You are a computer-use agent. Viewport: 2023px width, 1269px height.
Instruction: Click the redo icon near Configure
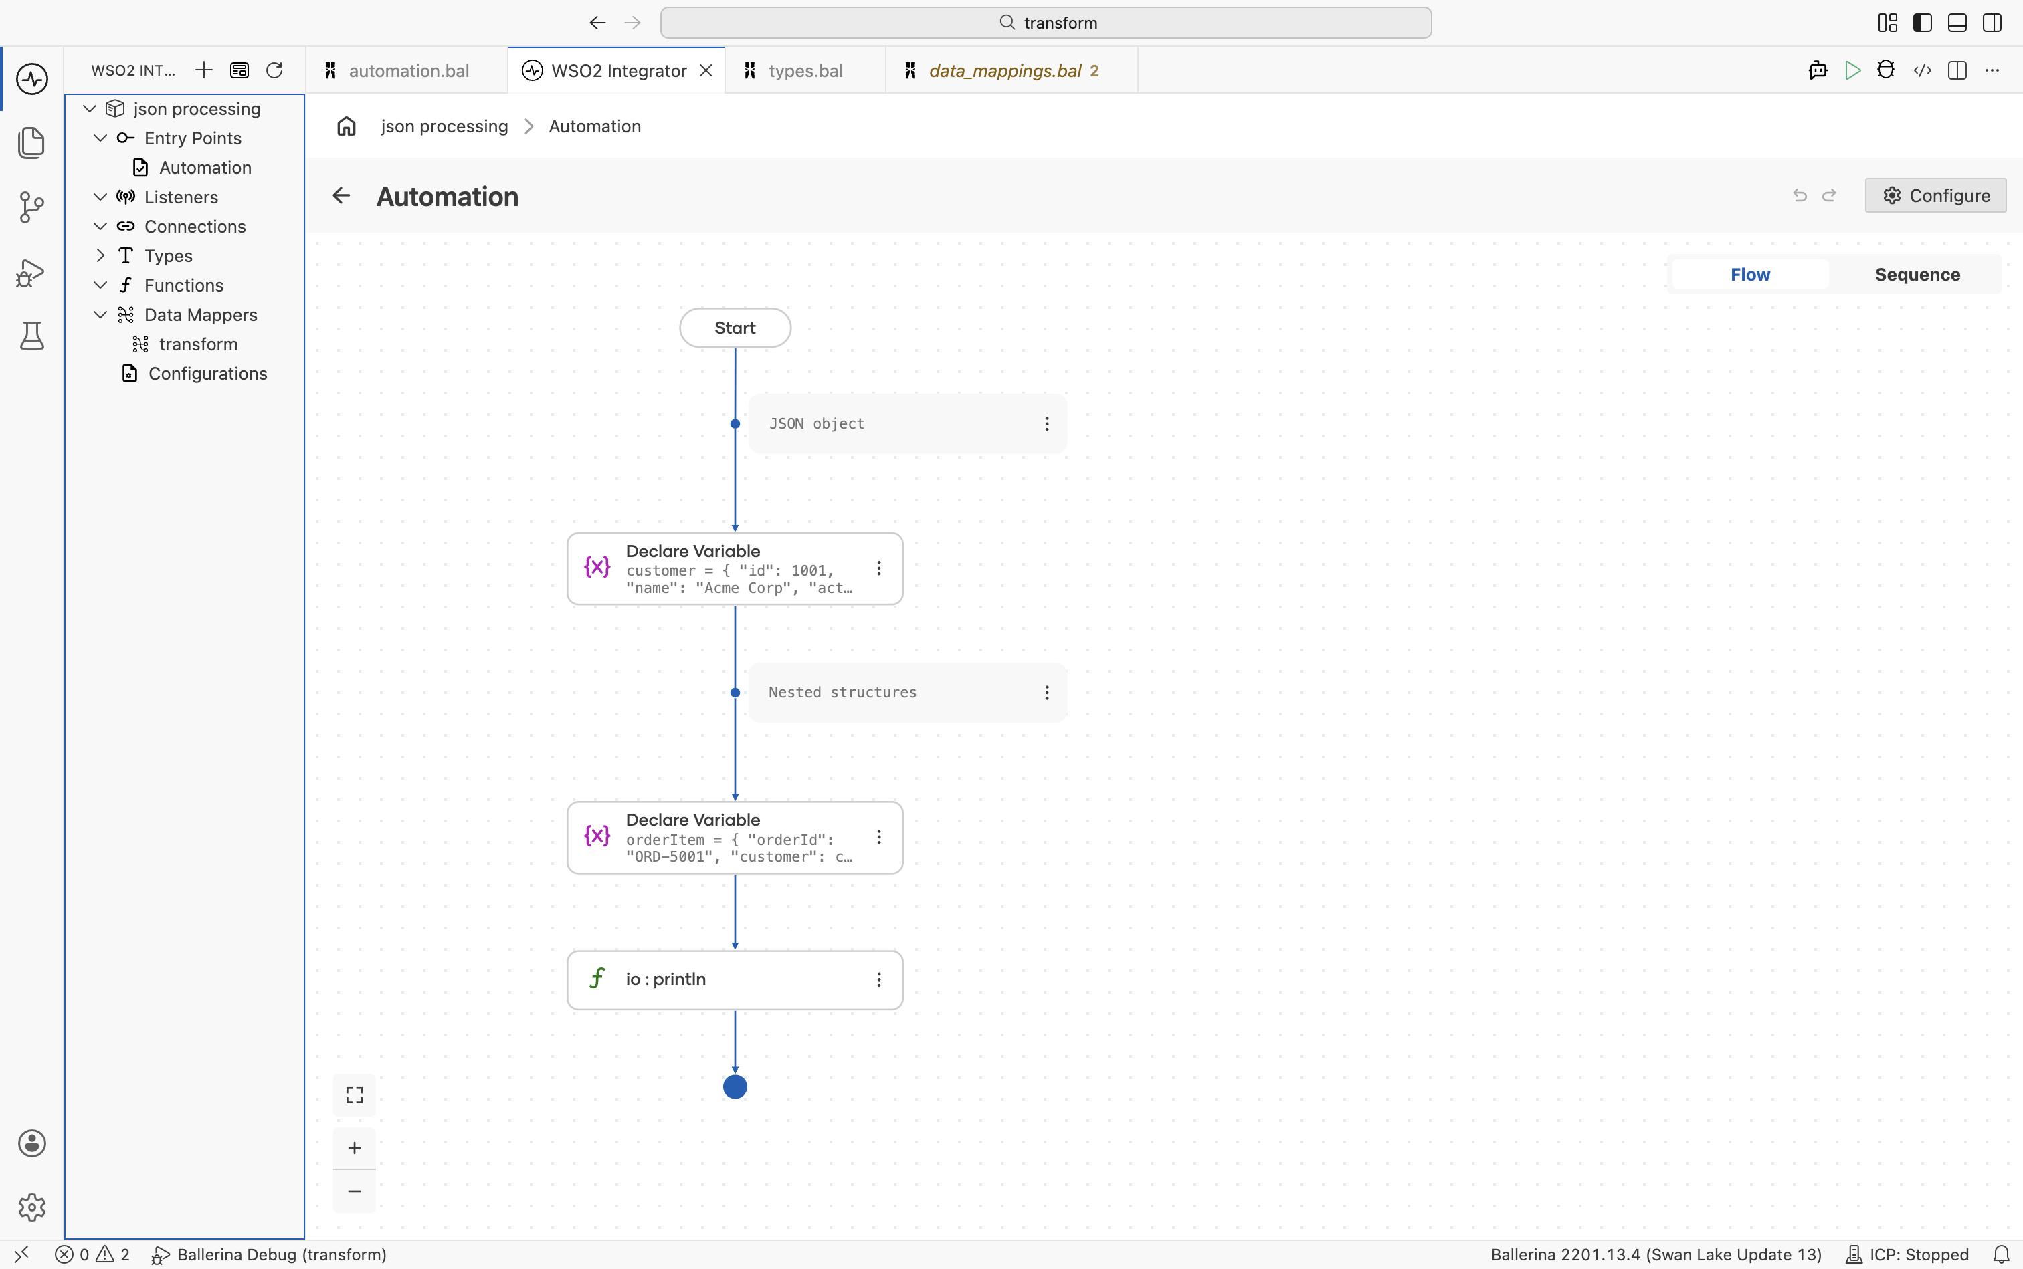[1829, 195]
